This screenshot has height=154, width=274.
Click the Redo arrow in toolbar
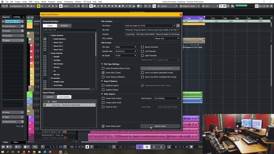coord(6,6)
